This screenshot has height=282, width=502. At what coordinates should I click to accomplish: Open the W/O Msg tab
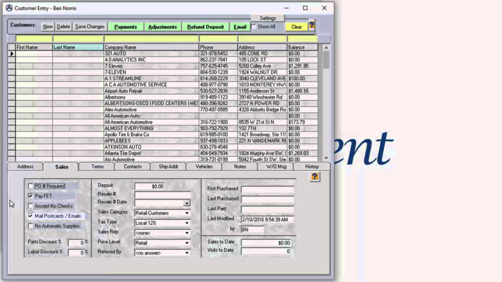tap(276, 166)
